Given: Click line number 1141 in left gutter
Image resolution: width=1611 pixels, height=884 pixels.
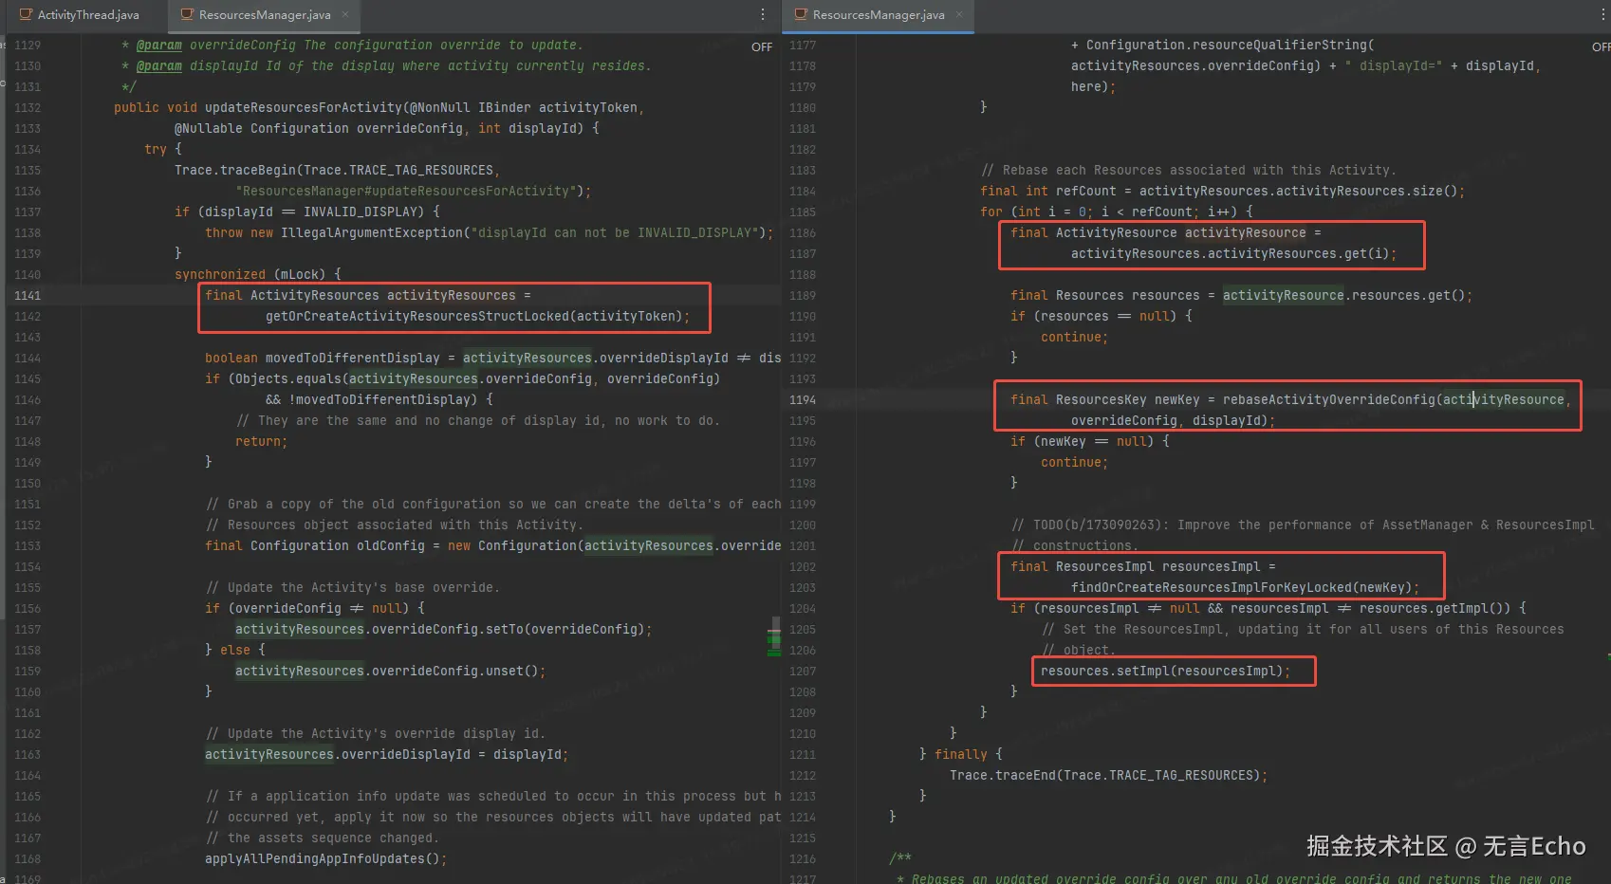Looking at the screenshot, I should click(28, 295).
